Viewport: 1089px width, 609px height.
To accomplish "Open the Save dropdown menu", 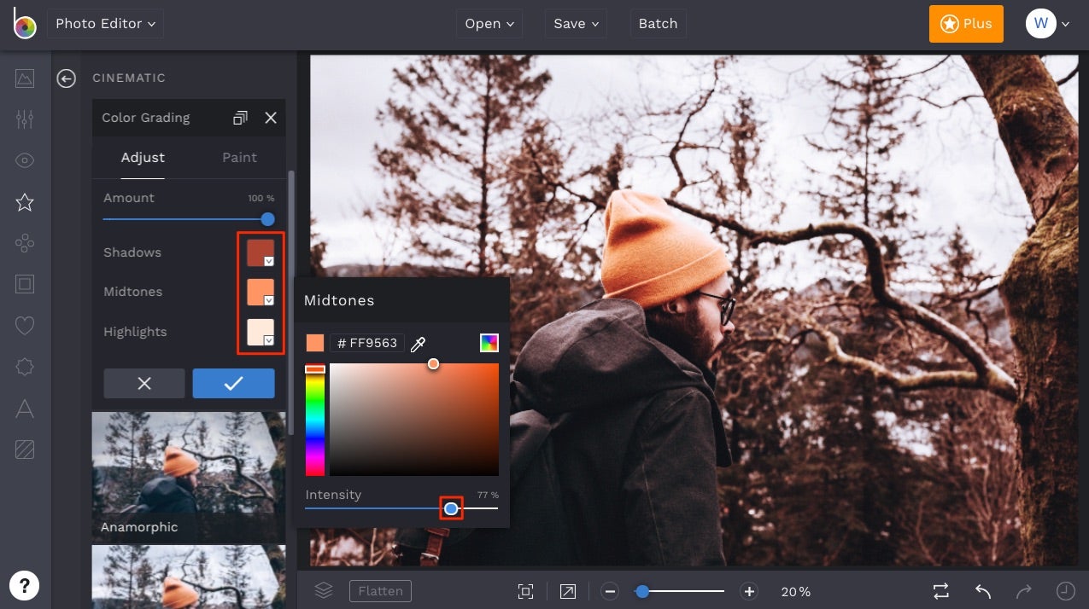I will pos(574,23).
